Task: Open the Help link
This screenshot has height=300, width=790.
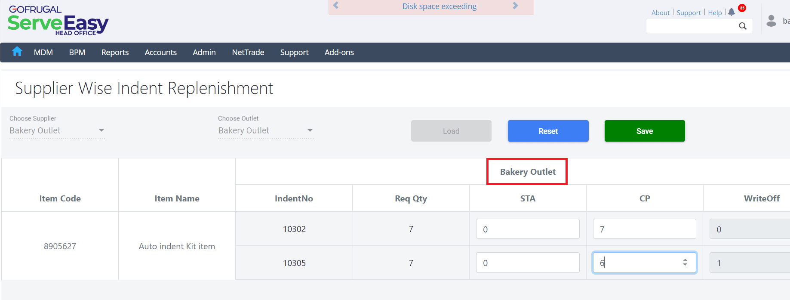Action: coord(715,13)
